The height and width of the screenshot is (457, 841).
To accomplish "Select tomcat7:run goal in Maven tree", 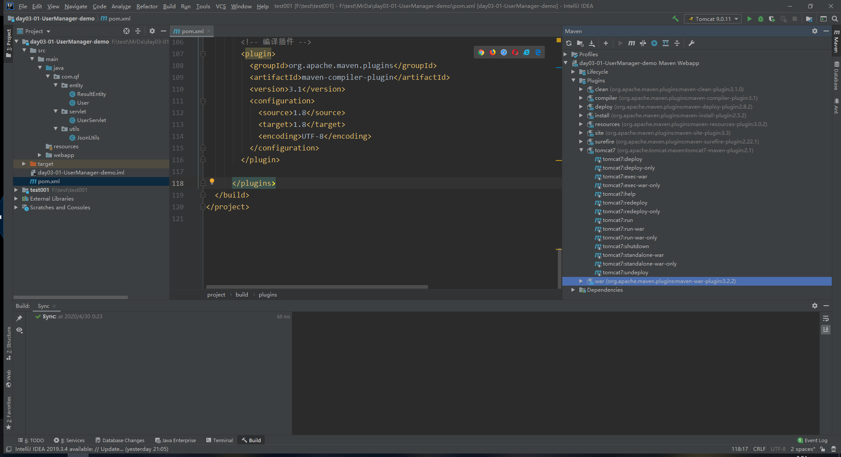I will click(617, 220).
